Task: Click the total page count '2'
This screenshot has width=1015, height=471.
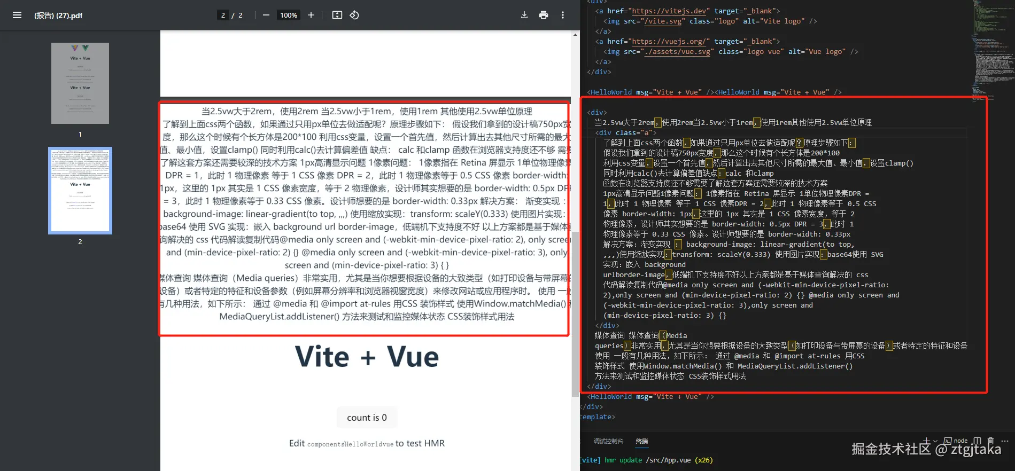Action: [240, 15]
